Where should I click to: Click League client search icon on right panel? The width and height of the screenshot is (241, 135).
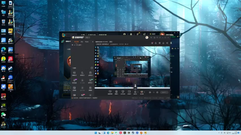point(178,49)
